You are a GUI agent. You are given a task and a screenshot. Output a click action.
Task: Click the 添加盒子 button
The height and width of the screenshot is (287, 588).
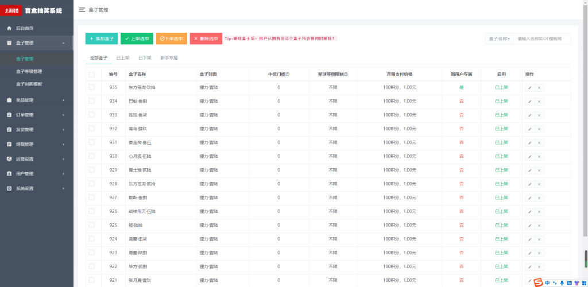102,38
